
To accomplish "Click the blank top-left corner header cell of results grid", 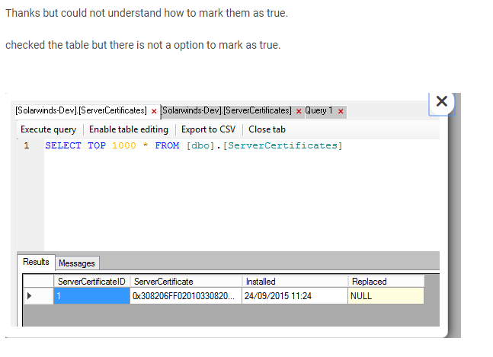I will click(38, 282).
